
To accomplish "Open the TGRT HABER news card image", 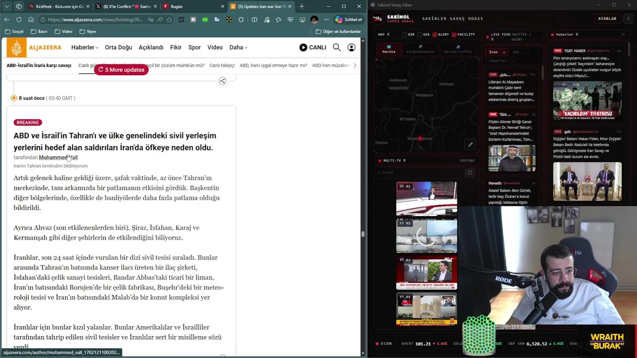I will [x=587, y=100].
